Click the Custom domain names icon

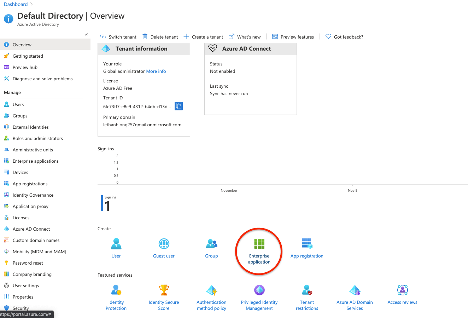6,240
